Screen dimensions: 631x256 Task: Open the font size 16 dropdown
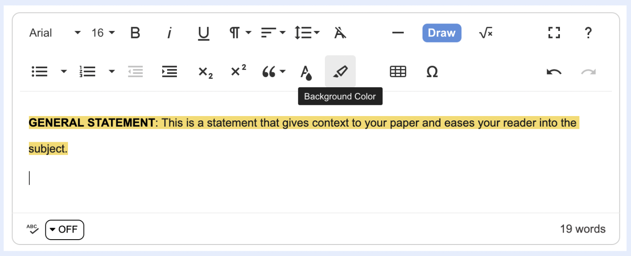click(x=103, y=33)
